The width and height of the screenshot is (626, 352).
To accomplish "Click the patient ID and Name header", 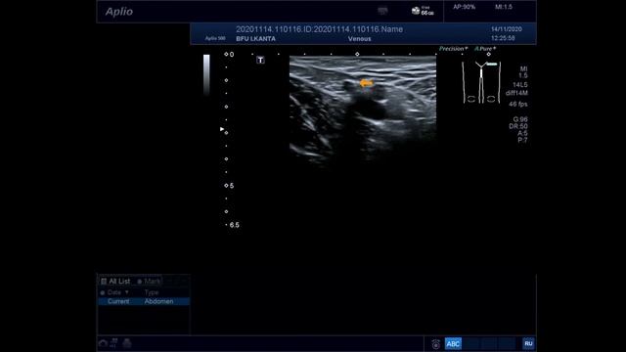I will click(x=319, y=29).
